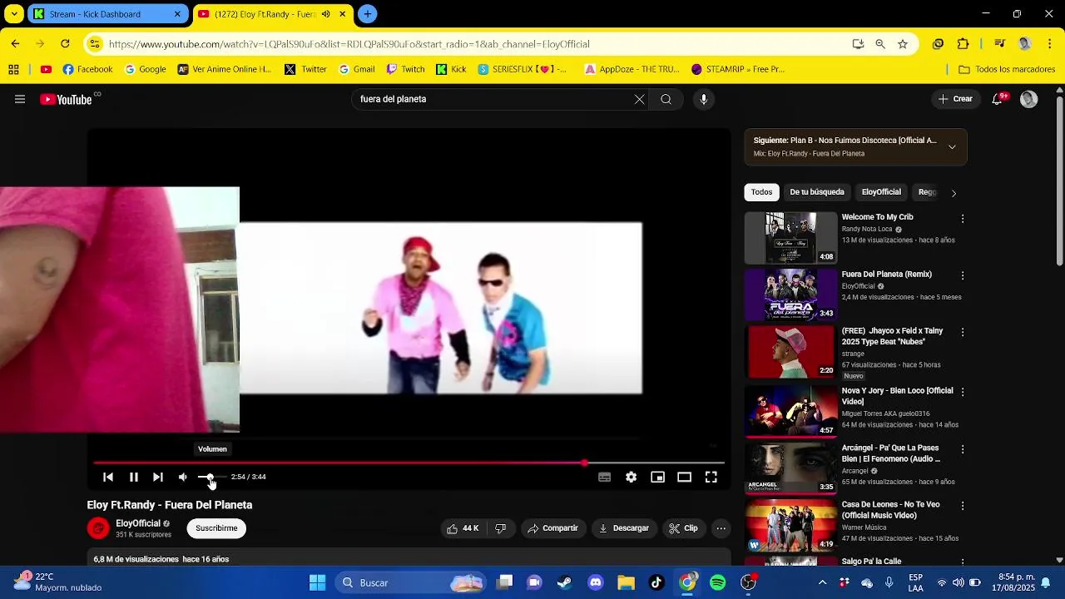Viewport: 1065px width, 599px height.
Task: Select the De tu búsqueda chip
Action: (817, 192)
